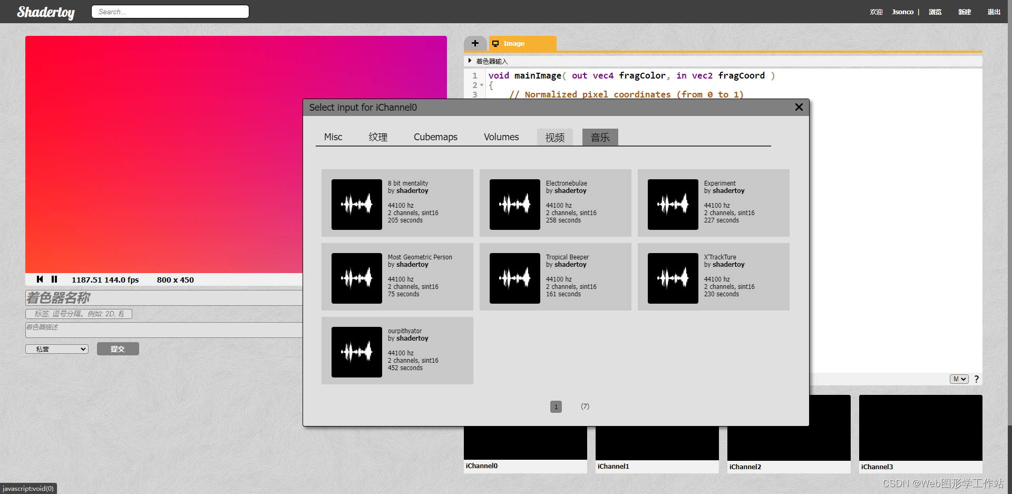Select the 音乐 tab
Viewport: 1012px width, 494px height.
(600, 137)
